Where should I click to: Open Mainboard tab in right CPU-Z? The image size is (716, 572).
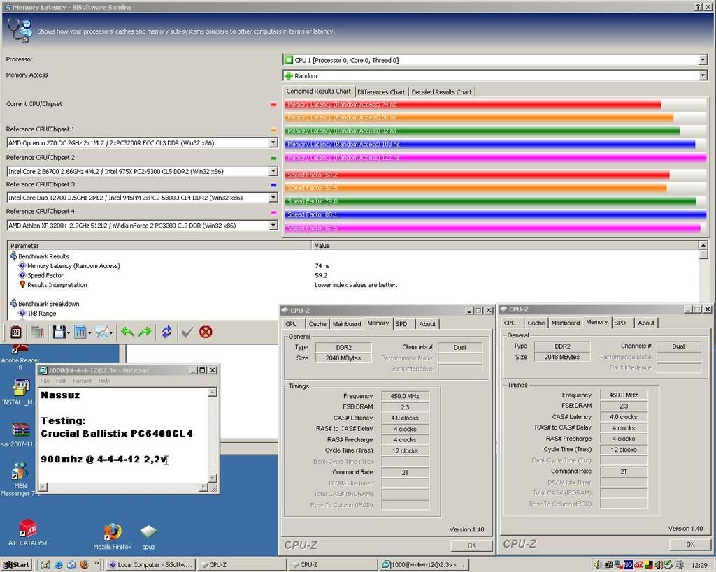click(565, 323)
